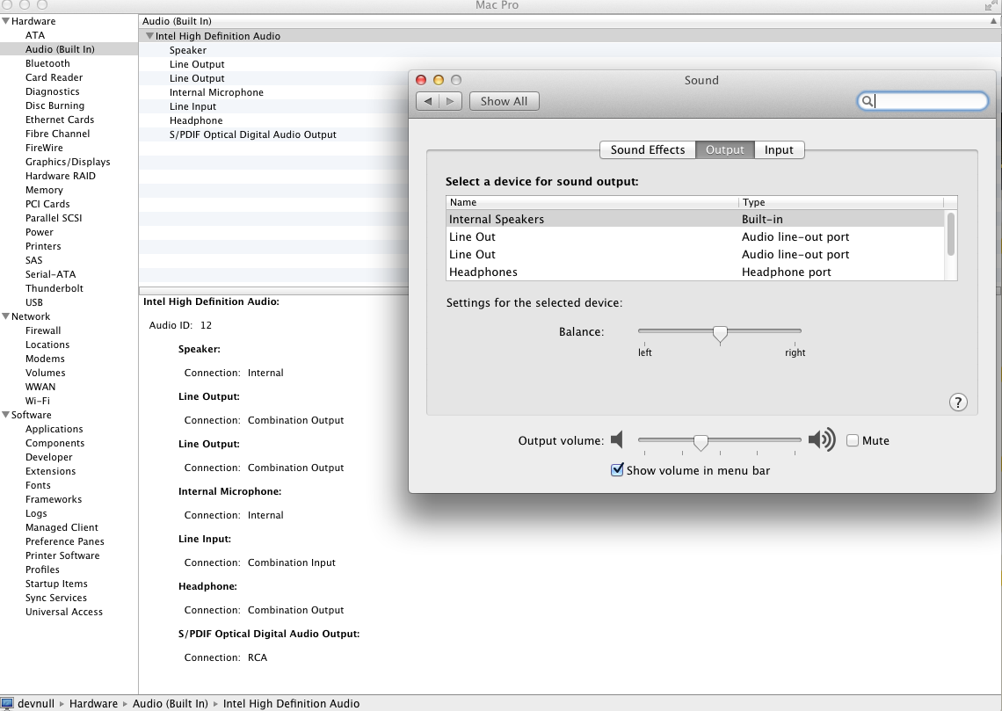The height and width of the screenshot is (711, 1002).
Task: Uncheck Show volume in menu bar
Action: (x=617, y=470)
